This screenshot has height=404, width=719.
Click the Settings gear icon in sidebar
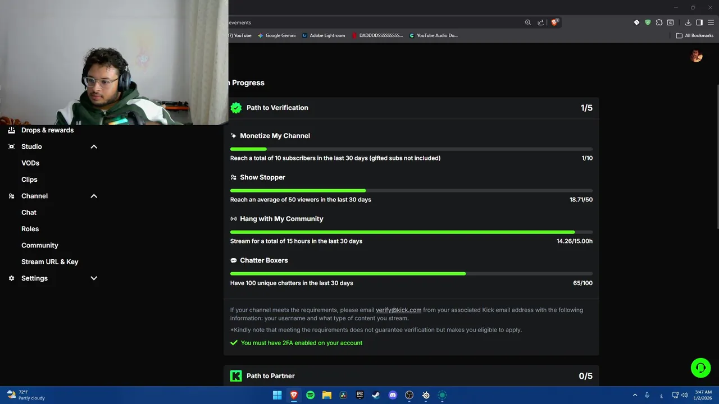tap(11, 278)
